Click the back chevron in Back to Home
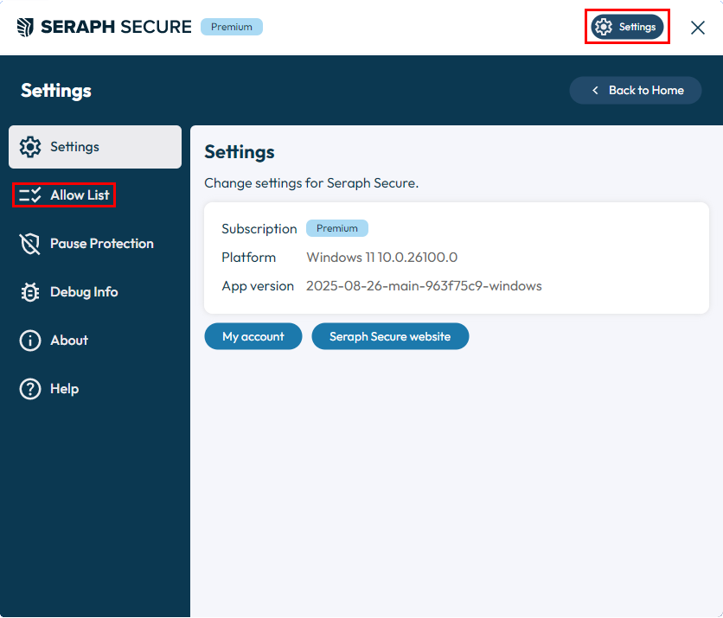Image resolution: width=723 pixels, height=618 pixels. pyautogui.click(x=595, y=91)
